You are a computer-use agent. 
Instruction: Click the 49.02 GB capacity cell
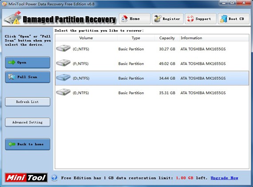(x=167, y=64)
